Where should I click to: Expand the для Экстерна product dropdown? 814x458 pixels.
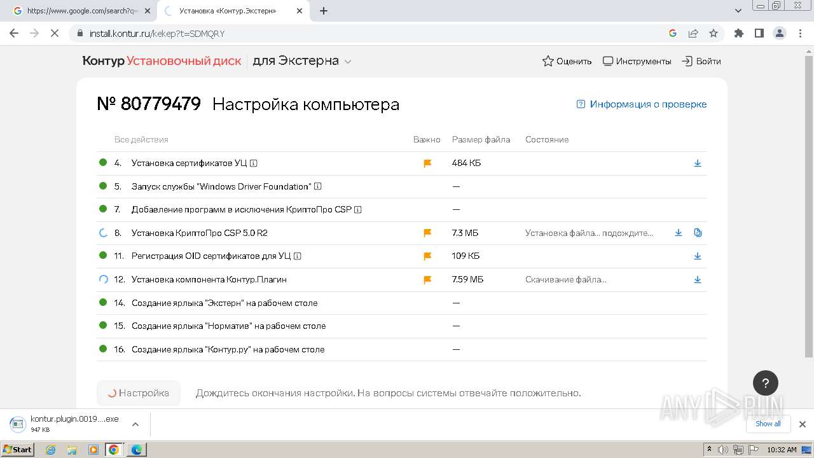[348, 62]
